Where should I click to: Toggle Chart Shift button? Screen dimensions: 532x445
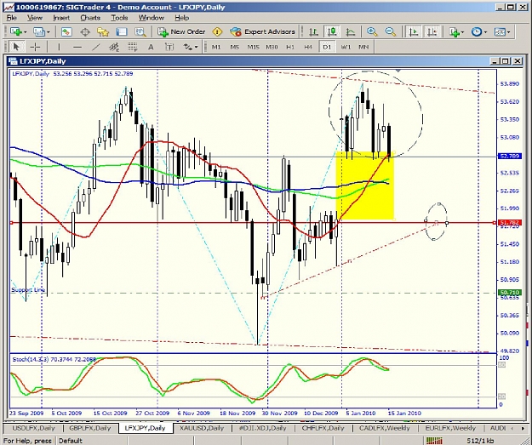click(432, 31)
